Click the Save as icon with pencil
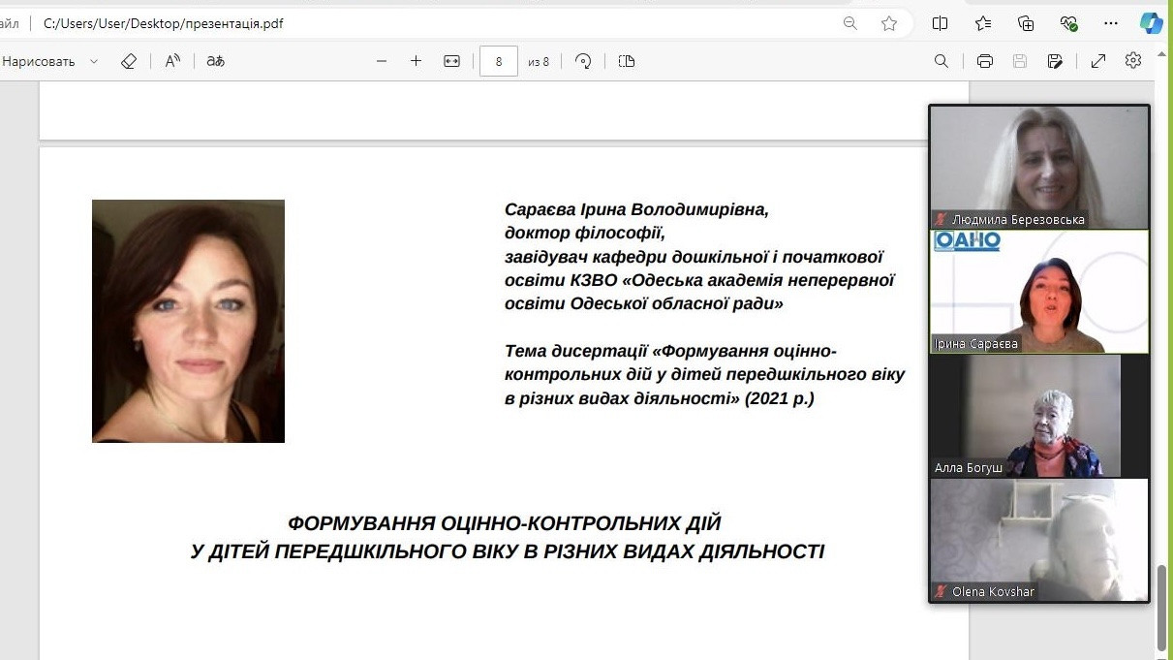This screenshot has height=660, width=1173. point(1055,61)
